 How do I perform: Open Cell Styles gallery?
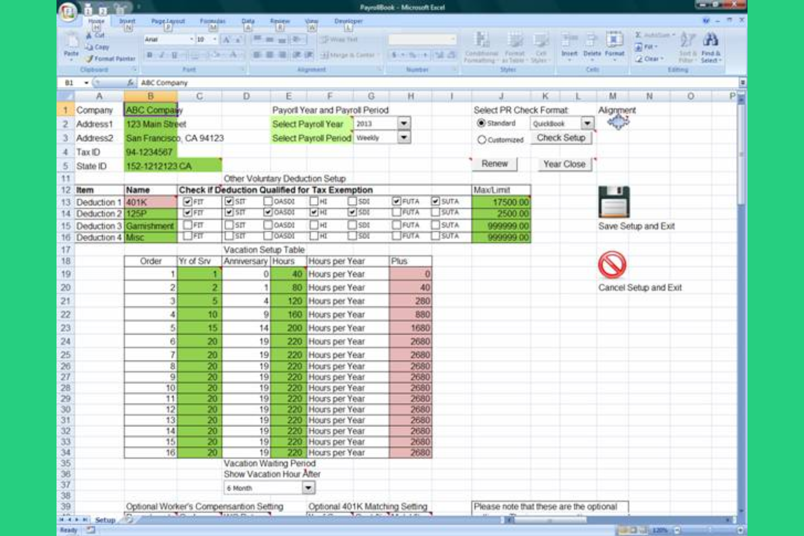coord(541,47)
